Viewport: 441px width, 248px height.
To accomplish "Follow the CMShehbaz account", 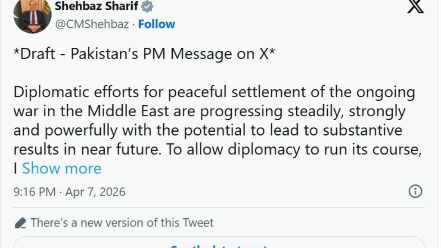I will tap(156, 24).
